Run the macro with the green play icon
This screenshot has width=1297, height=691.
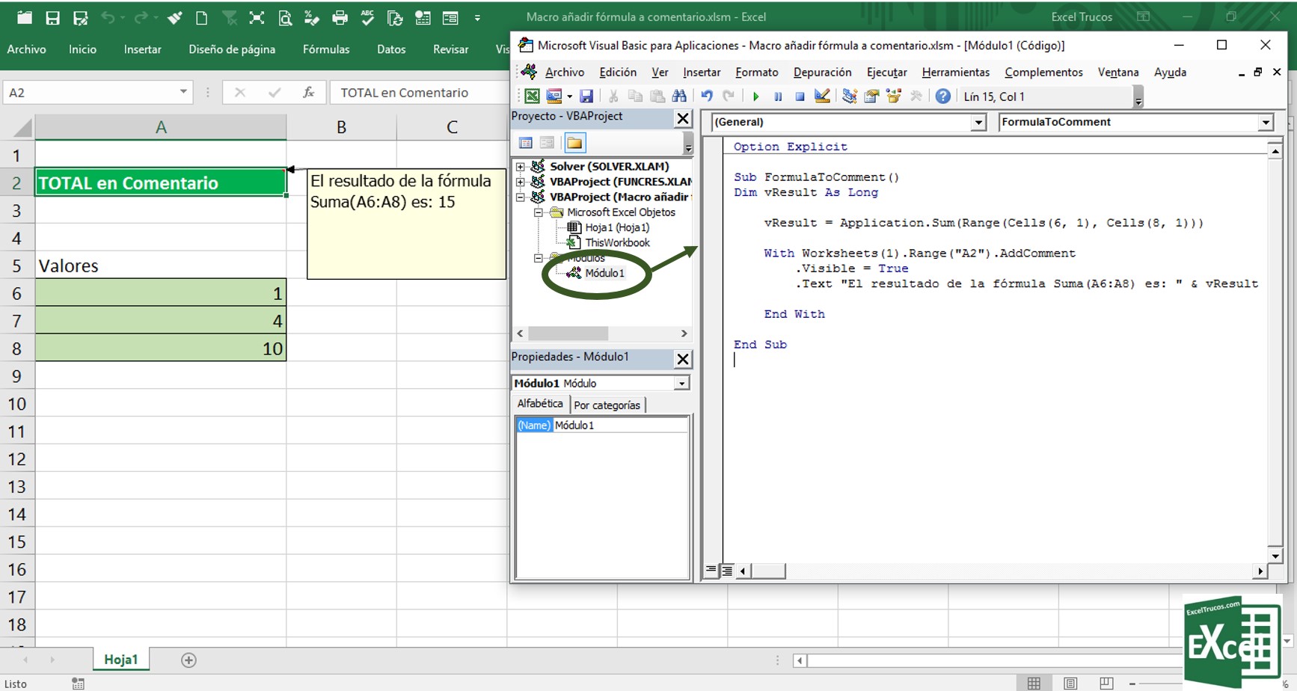coord(755,96)
